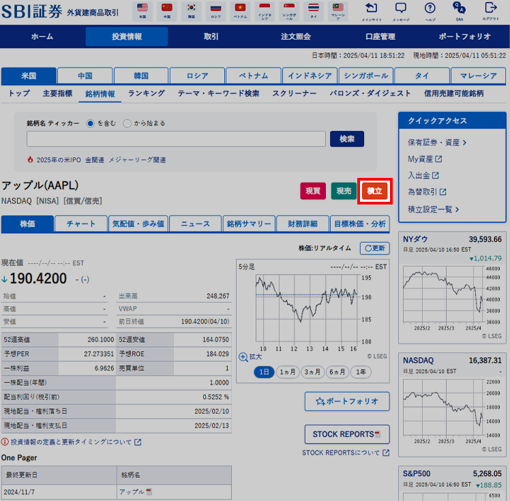Click the 更新 refresh button

375,248
